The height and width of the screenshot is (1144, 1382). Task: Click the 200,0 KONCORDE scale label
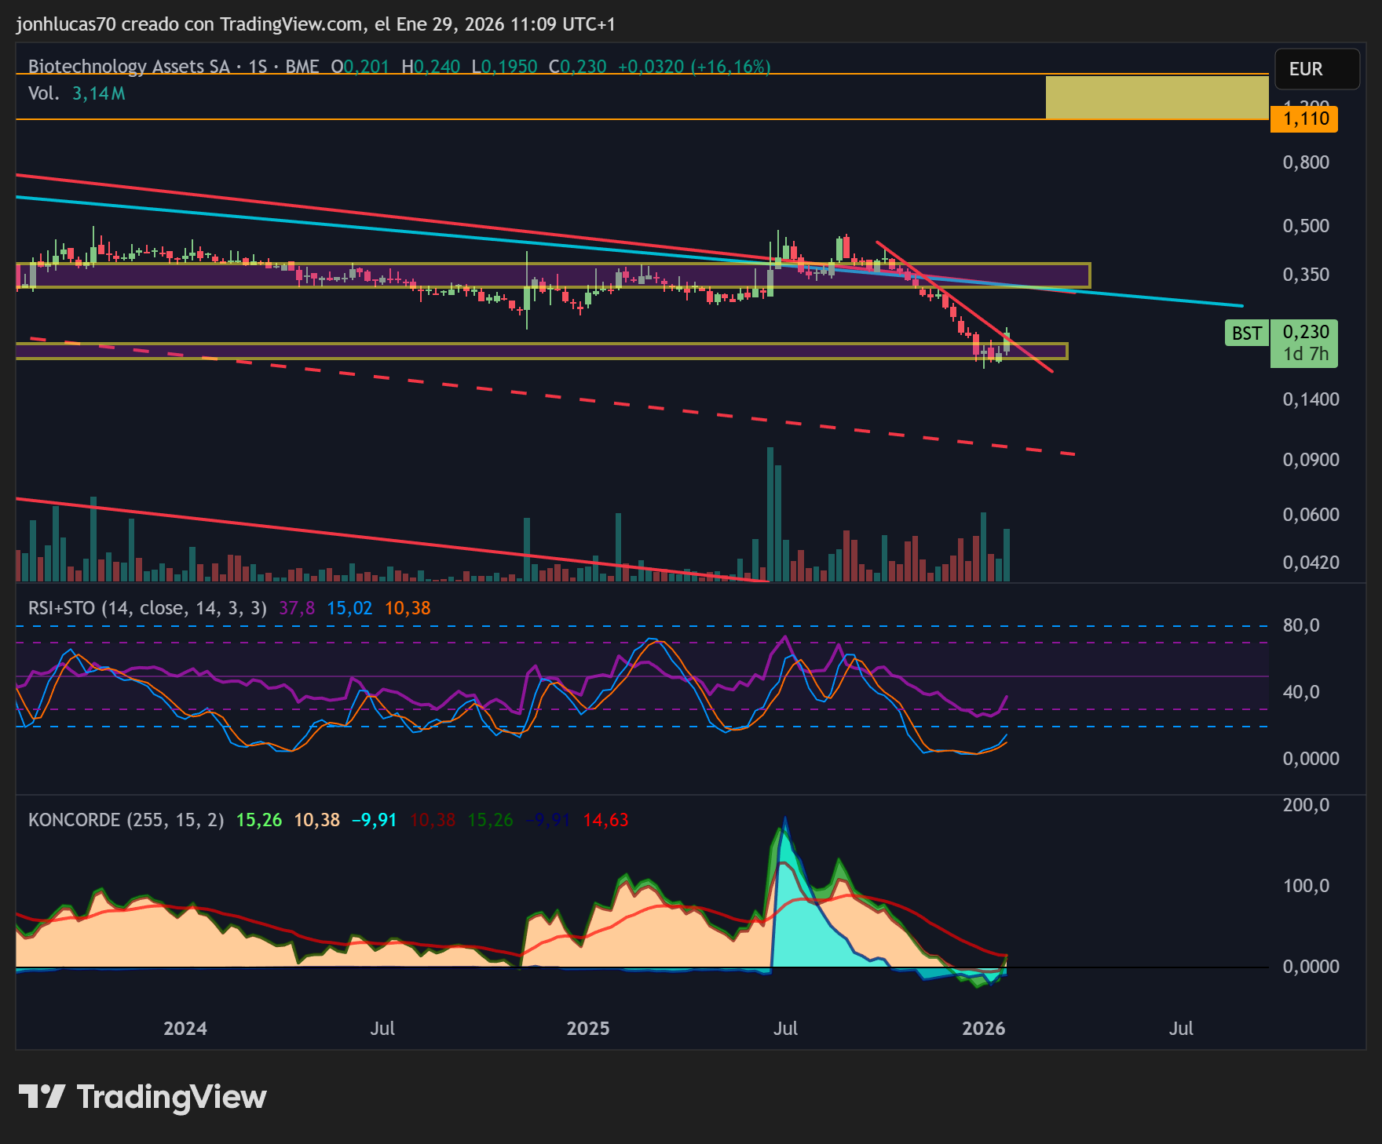point(1306,805)
